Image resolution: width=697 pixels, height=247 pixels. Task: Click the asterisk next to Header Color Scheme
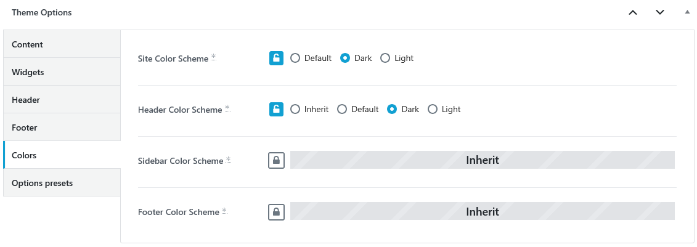(x=227, y=108)
